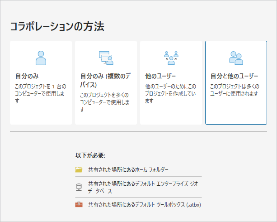Click the 他のユーザー group arrows icon
Image resolution: width=277 pixels, height=222 pixels.
point(171,58)
